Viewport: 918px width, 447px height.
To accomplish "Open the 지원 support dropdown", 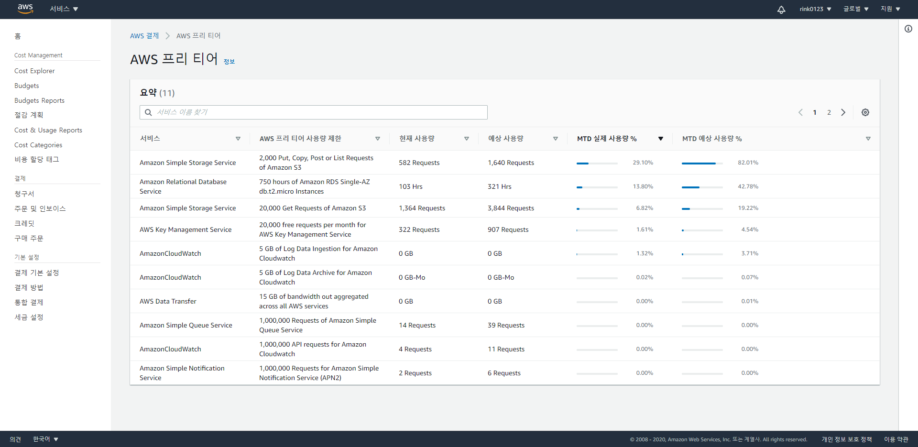I will [891, 9].
